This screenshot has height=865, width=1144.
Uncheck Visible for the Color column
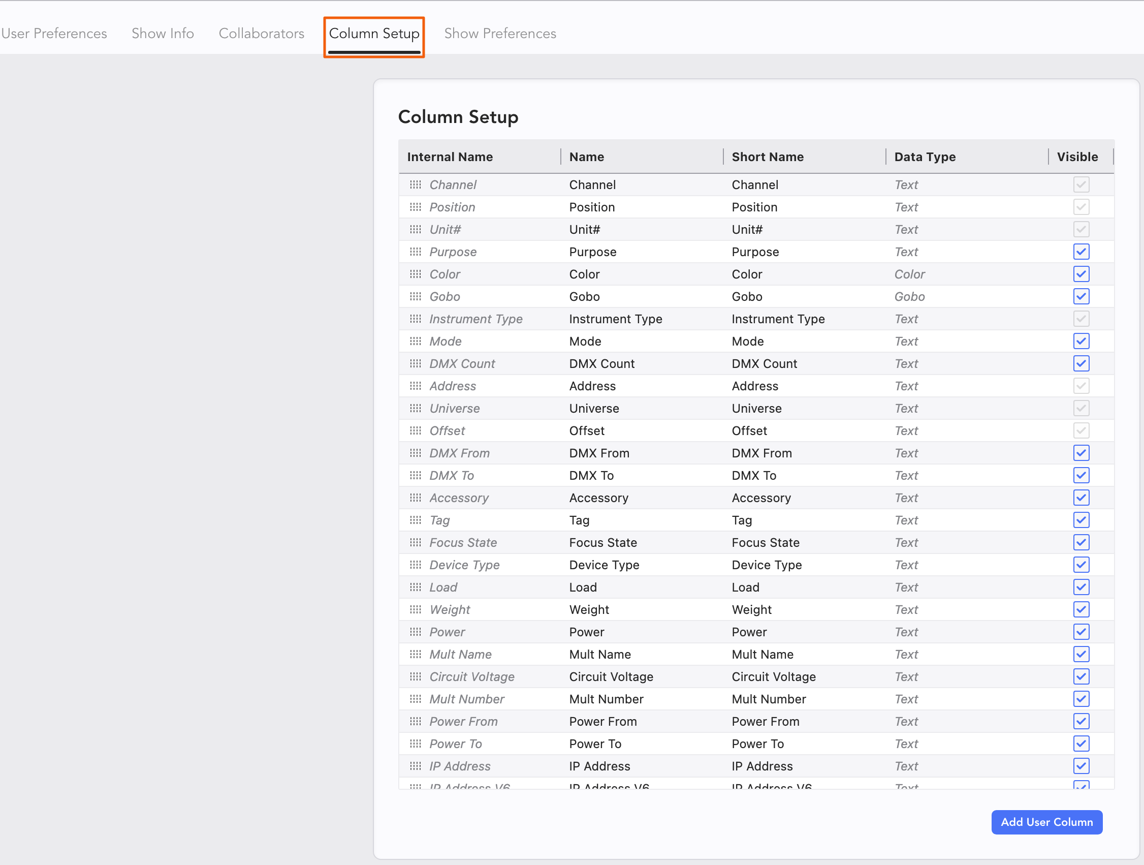(1081, 274)
